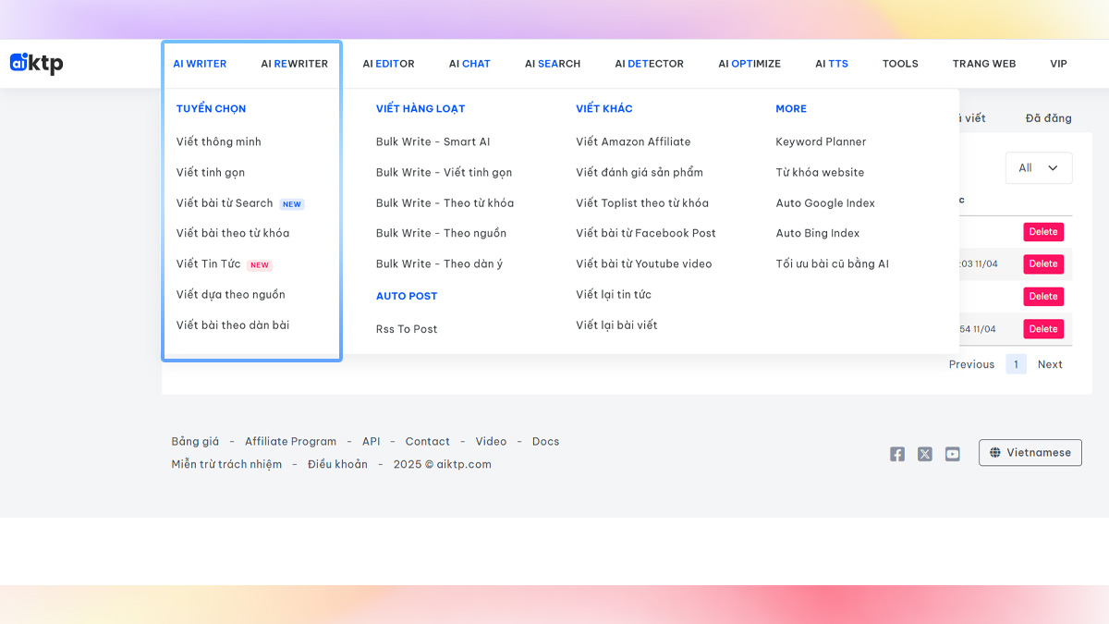Viewport: 1109px width, 624px height.
Task: Choose Viết thông minh from the menu
Action: point(218,141)
